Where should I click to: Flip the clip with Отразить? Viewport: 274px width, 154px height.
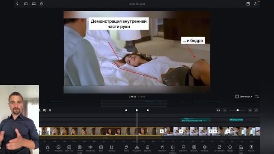pos(183,148)
